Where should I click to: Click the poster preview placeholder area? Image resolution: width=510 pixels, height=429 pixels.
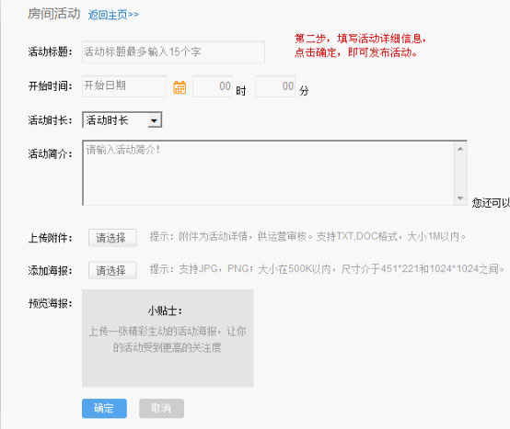(168, 338)
